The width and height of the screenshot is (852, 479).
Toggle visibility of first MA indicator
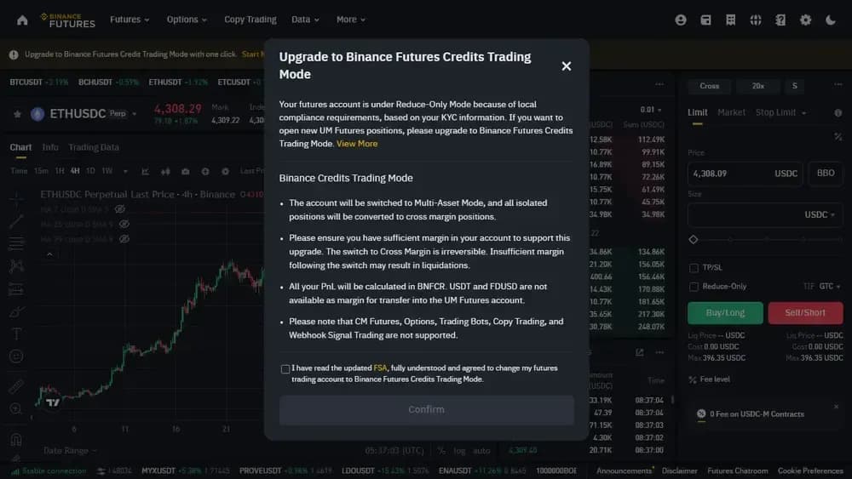pos(120,208)
